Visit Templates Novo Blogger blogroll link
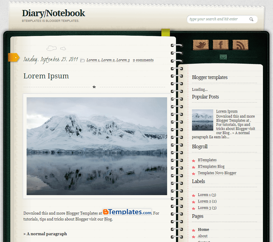The image size is (273, 242). (217, 173)
